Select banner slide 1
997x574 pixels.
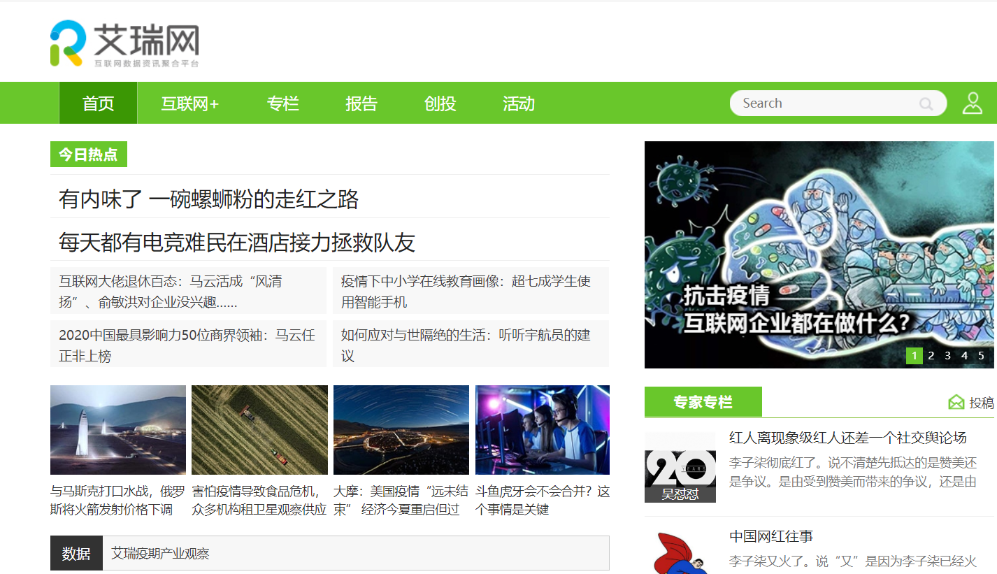pyautogui.click(x=914, y=356)
